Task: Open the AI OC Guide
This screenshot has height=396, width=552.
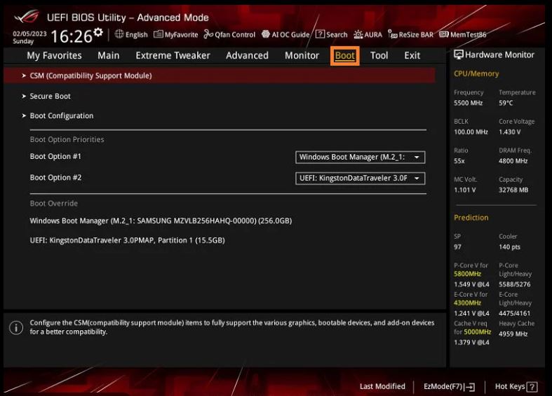Action: [285, 34]
